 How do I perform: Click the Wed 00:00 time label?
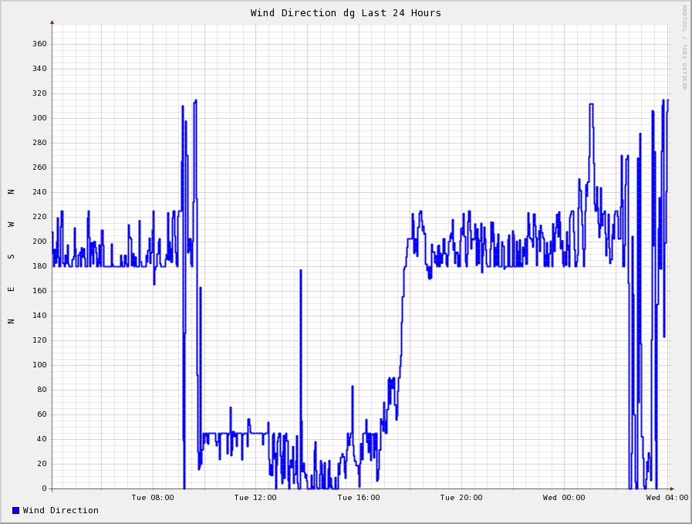tap(564, 498)
